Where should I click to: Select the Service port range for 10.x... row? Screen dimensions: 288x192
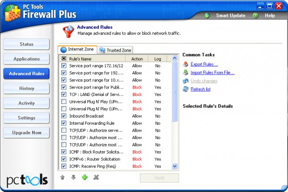[x=116, y=80]
